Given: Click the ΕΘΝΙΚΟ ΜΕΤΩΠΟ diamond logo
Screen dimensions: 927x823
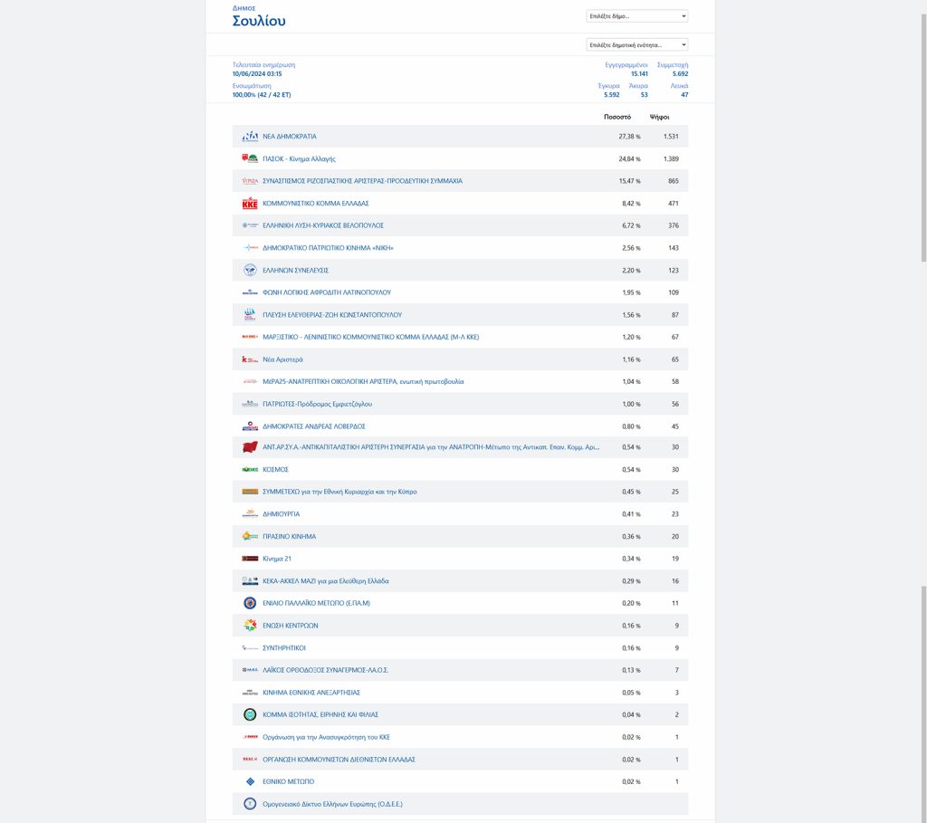Looking at the screenshot, I should coord(250,781).
